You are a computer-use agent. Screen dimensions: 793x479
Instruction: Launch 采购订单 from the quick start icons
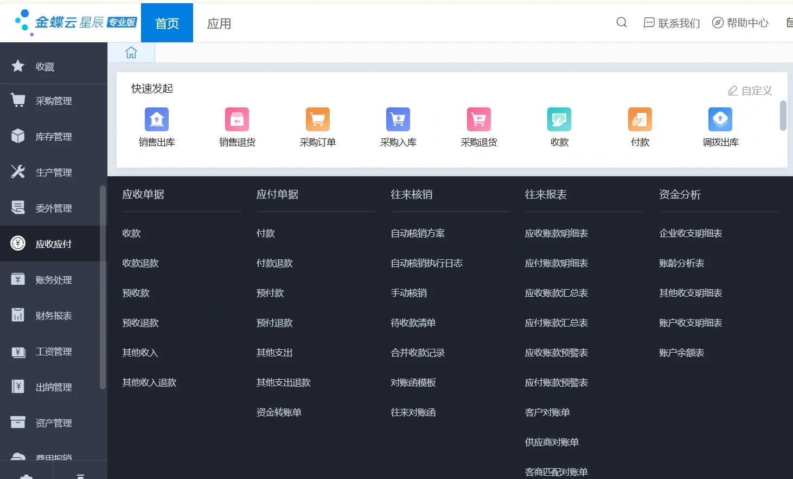click(317, 120)
